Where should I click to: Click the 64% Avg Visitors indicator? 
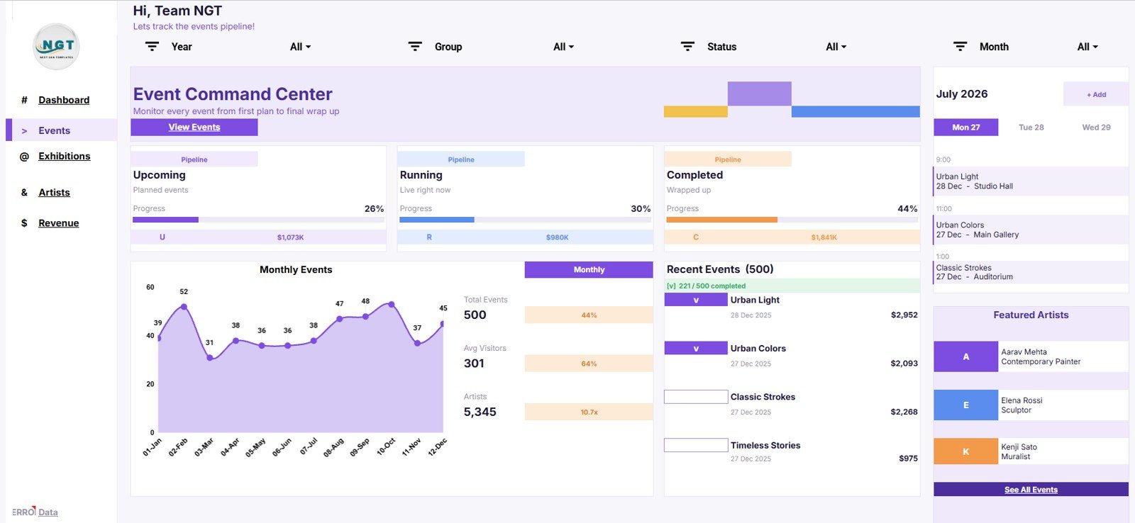[589, 364]
